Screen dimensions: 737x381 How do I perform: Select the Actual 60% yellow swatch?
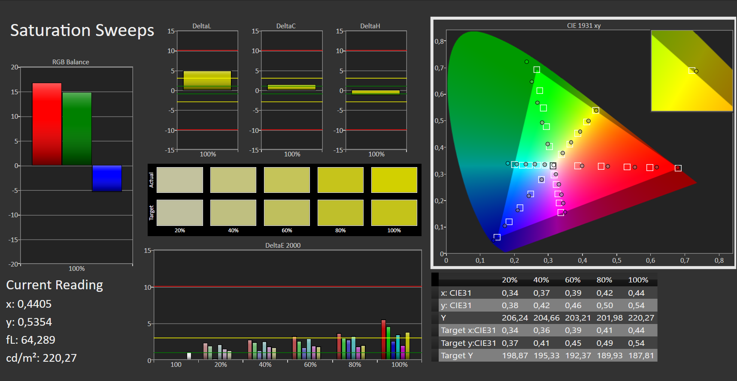287,180
